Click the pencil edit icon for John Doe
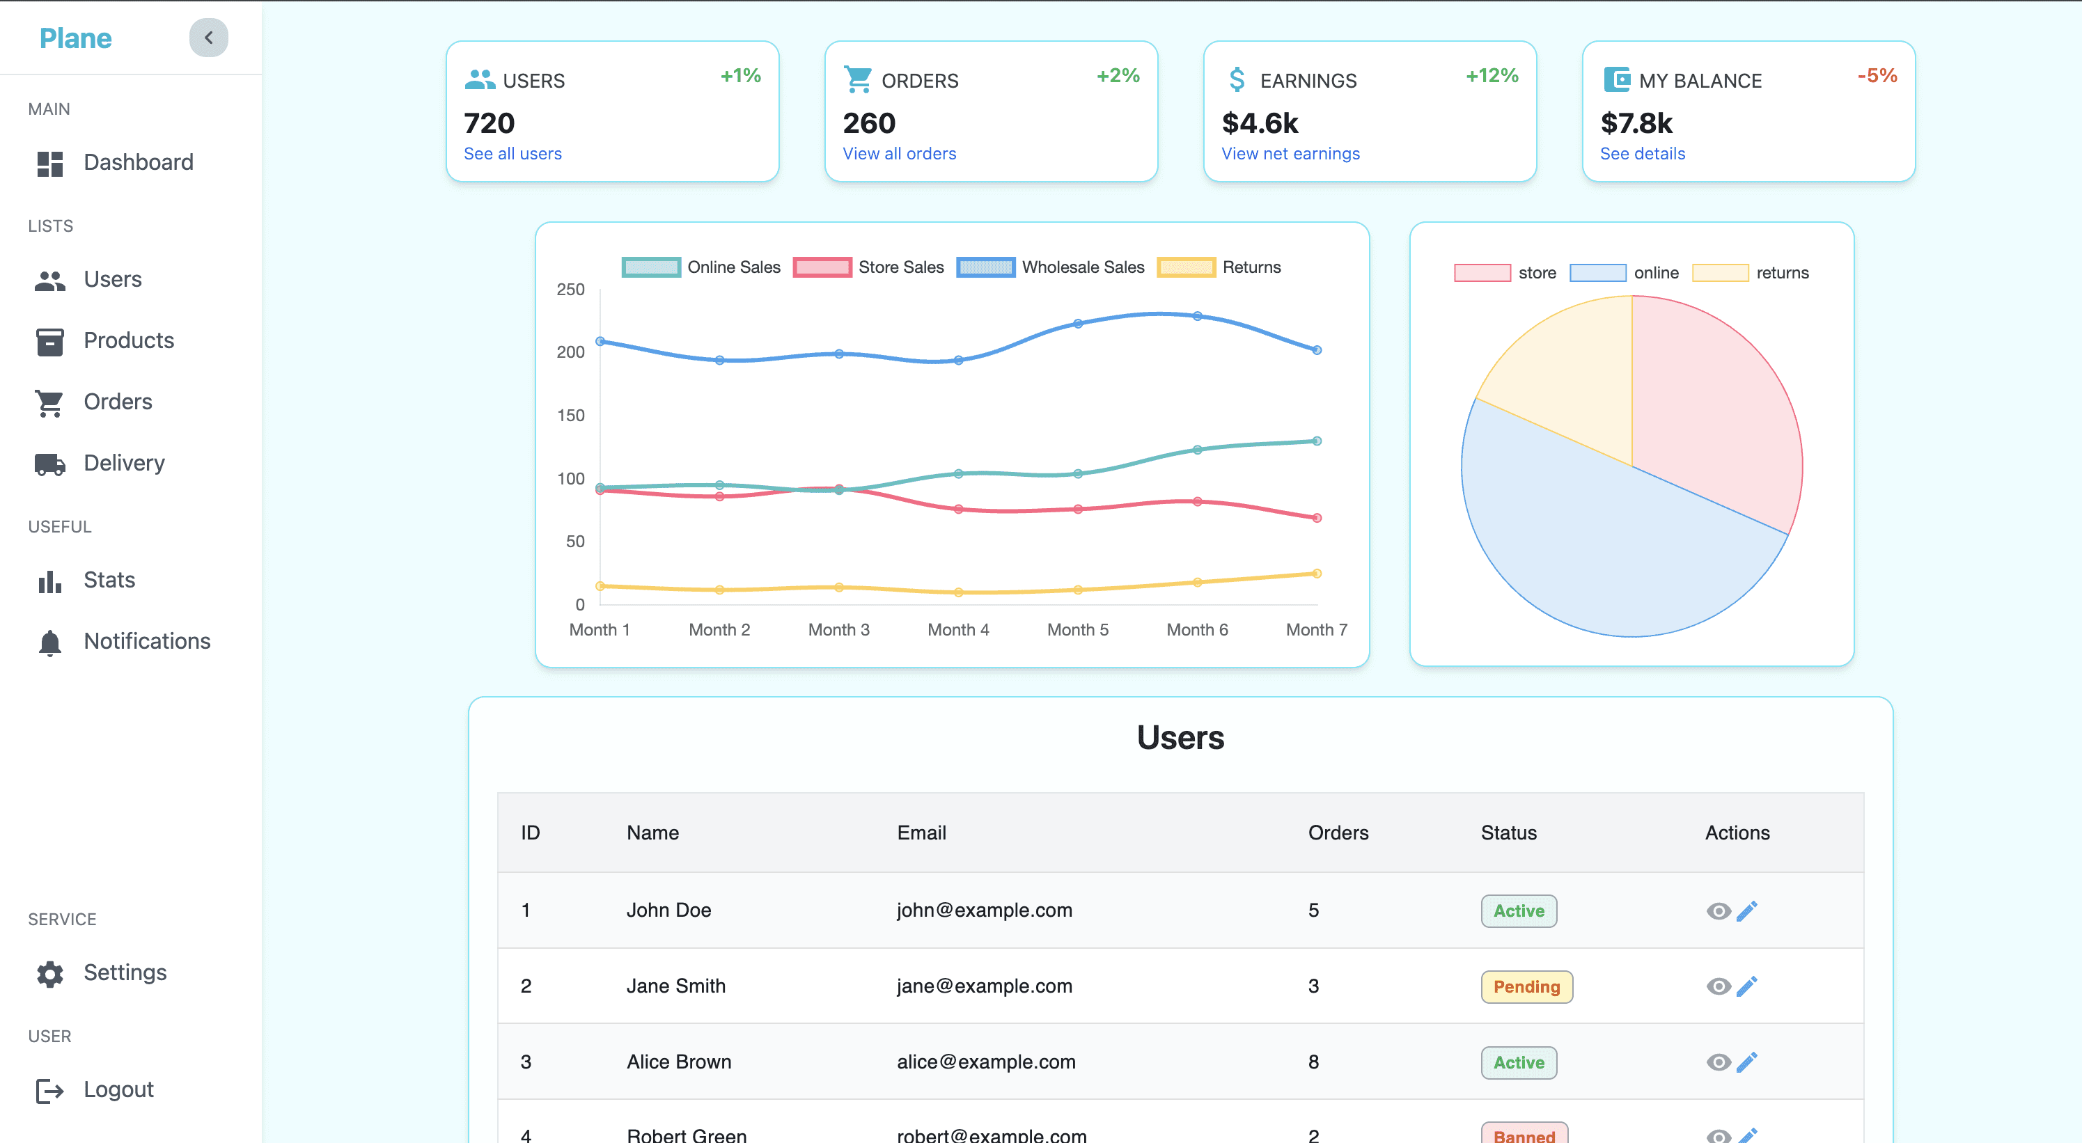Viewport: 2082px width, 1143px height. click(1746, 911)
